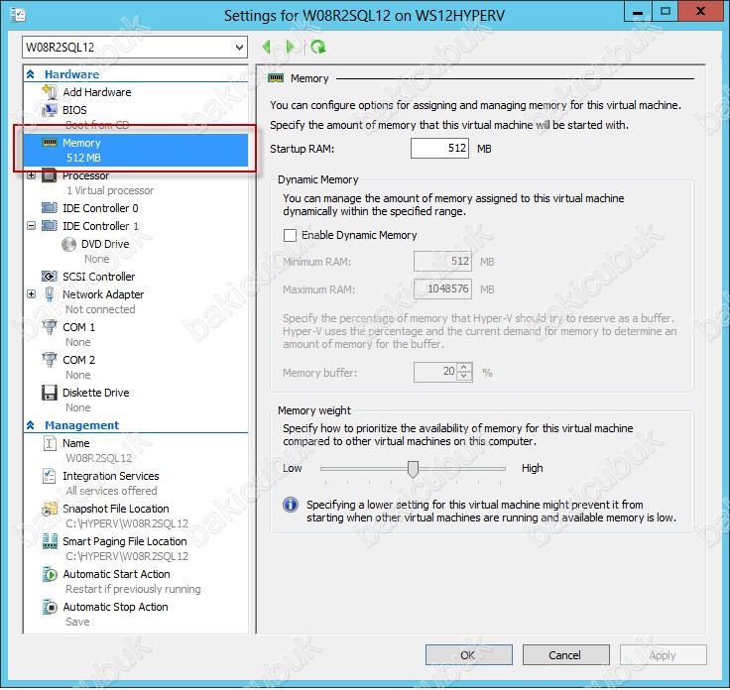Image resolution: width=730 pixels, height=690 pixels.
Task: Click the green forward navigation arrow
Action: pyautogui.click(x=290, y=47)
